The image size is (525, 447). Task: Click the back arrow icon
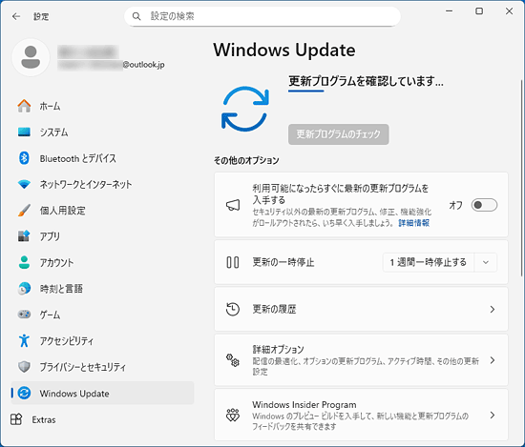16,16
